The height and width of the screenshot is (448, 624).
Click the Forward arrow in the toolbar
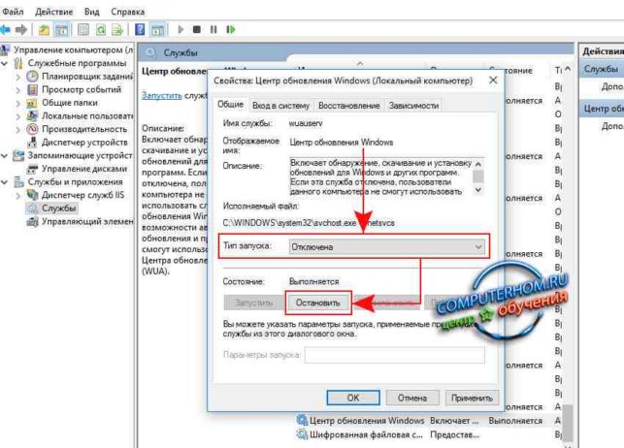click(x=21, y=29)
